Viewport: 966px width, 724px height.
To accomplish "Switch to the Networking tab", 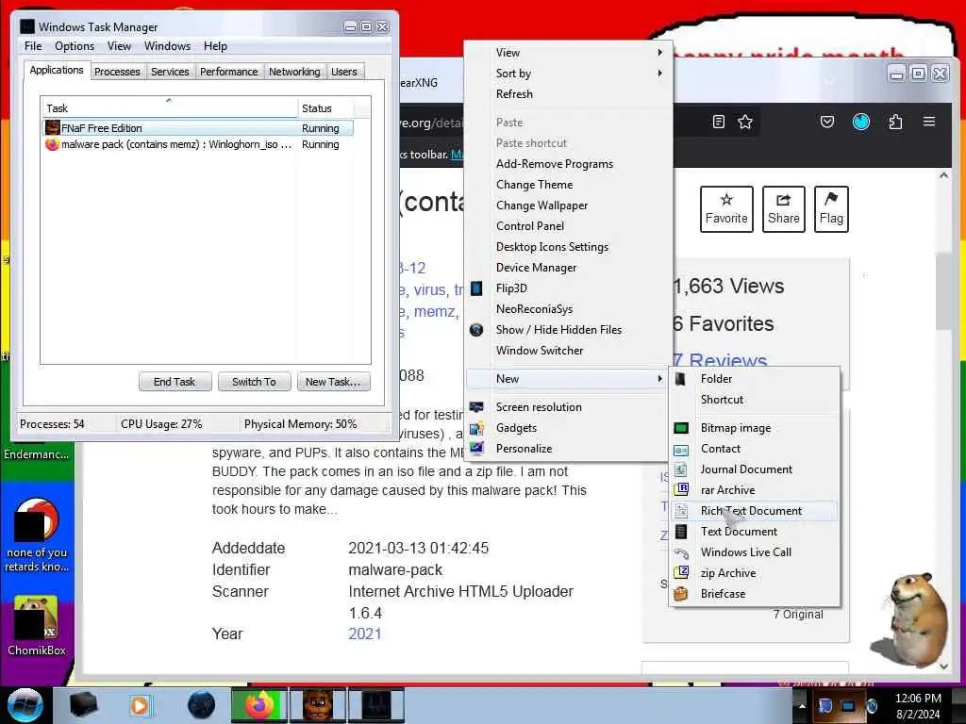I will point(294,72).
